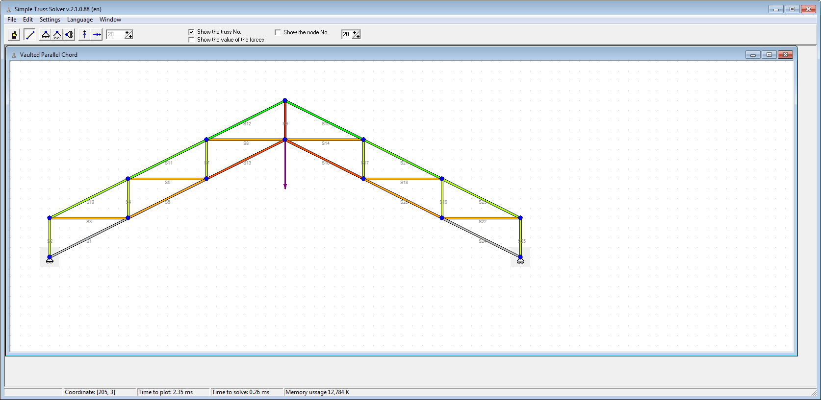
Task: Open the Window menu
Action: (110, 20)
